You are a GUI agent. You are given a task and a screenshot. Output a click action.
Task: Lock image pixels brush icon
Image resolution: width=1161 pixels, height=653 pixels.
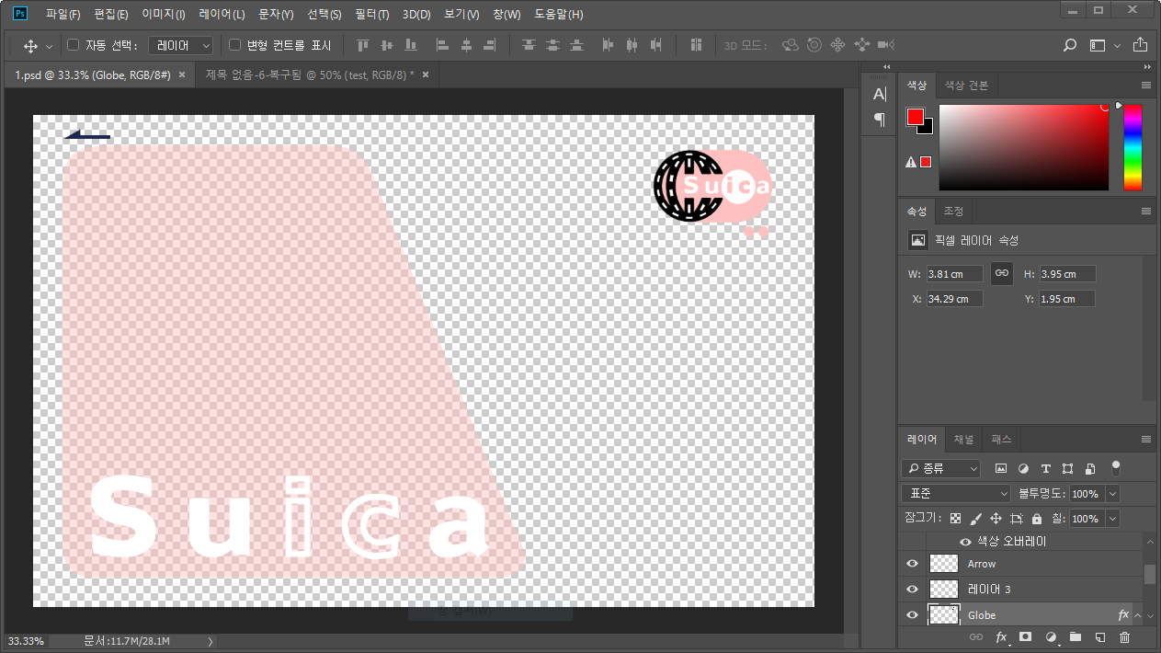pyautogui.click(x=976, y=519)
